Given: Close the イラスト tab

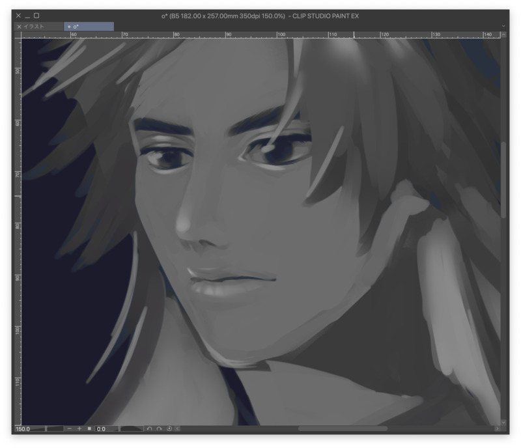Looking at the screenshot, I should click(19, 27).
